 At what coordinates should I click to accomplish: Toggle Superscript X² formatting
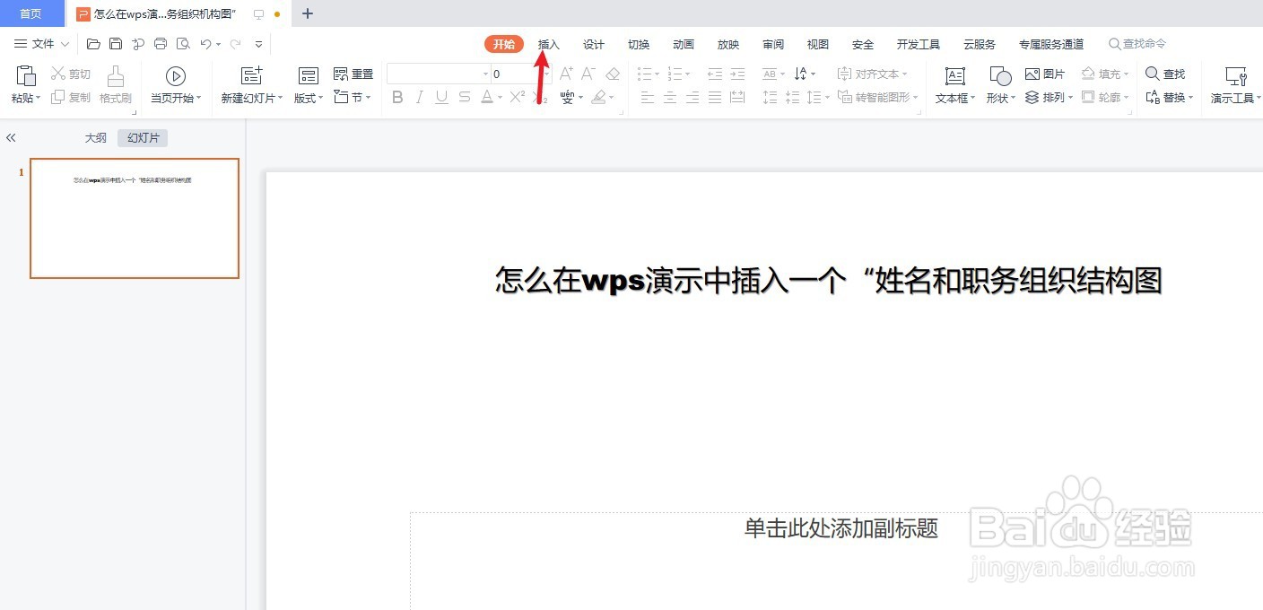[x=517, y=97]
